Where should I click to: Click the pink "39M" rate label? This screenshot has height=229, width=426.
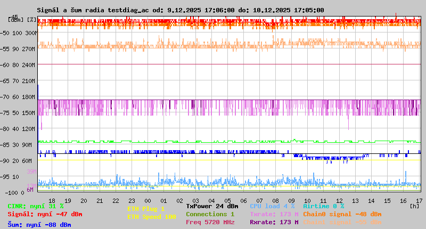pyautogui.click(x=31, y=171)
